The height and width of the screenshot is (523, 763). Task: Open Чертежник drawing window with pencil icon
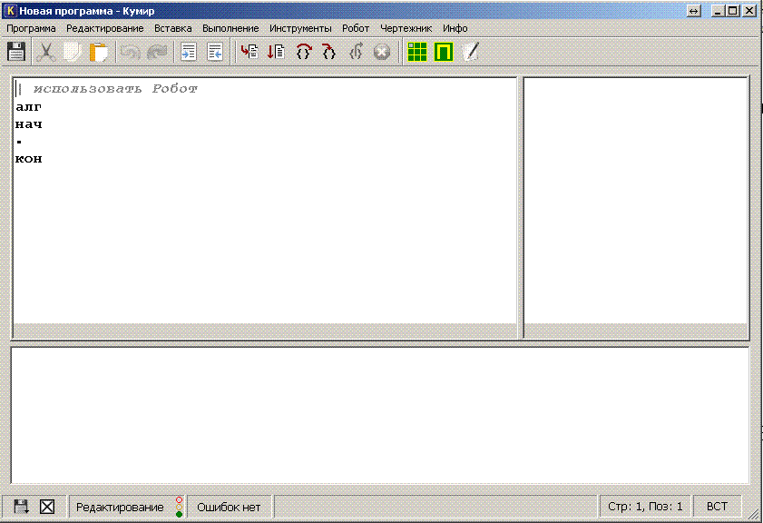471,52
